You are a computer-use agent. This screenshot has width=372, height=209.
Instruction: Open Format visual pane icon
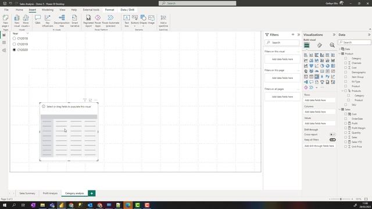pos(320,45)
